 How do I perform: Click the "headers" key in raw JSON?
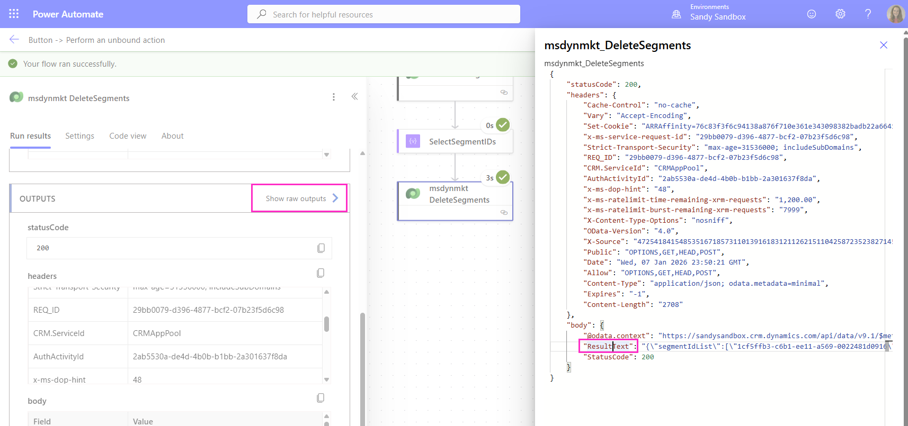click(585, 95)
